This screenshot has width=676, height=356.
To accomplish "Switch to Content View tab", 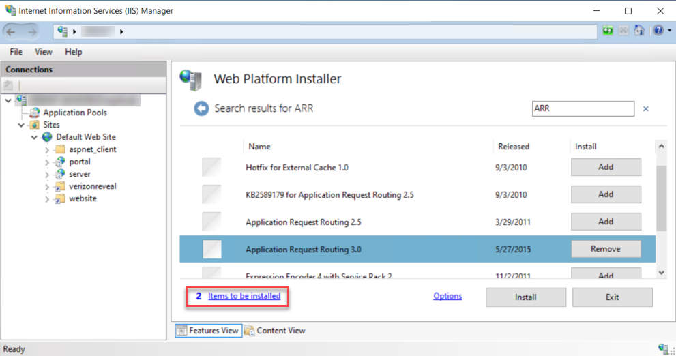I will coord(275,331).
